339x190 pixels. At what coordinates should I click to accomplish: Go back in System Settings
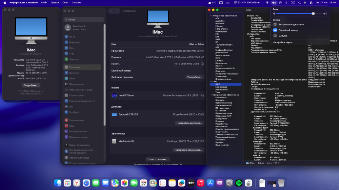(111, 11)
